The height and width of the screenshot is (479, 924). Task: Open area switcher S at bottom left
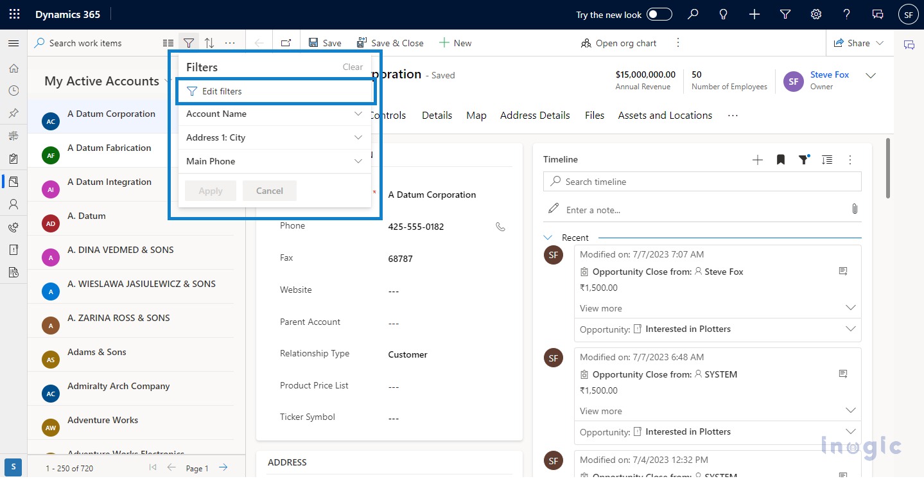click(13, 467)
